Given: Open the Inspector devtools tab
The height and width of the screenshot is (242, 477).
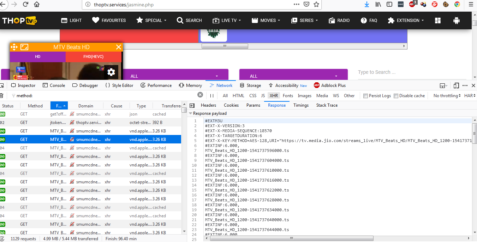Looking at the screenshot, I should tap(23, 85).
